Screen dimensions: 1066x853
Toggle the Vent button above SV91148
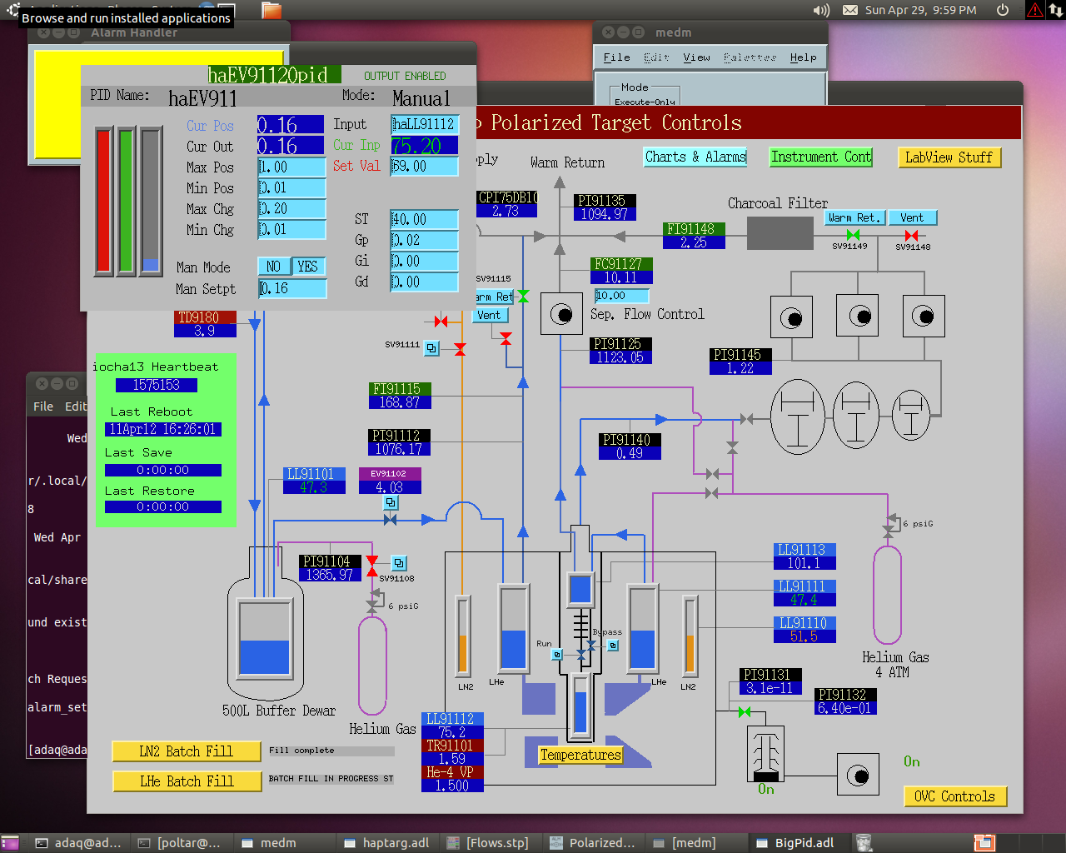coord(912,217)
